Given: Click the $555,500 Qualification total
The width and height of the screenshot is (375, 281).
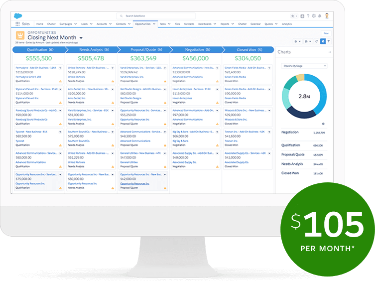Looking at the screenshot, I should [39, 58].
